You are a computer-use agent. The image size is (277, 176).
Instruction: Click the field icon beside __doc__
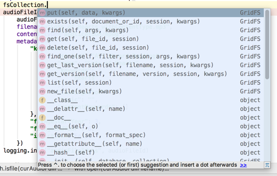coord(42,118)
